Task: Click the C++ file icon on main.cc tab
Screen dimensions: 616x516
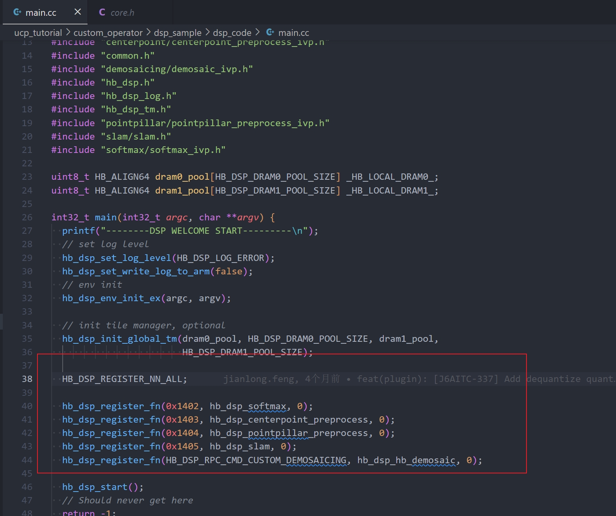Action: coord(17,12)
